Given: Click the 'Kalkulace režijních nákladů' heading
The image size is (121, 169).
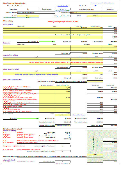Looking at the screenshot, I should click(13, 129).
